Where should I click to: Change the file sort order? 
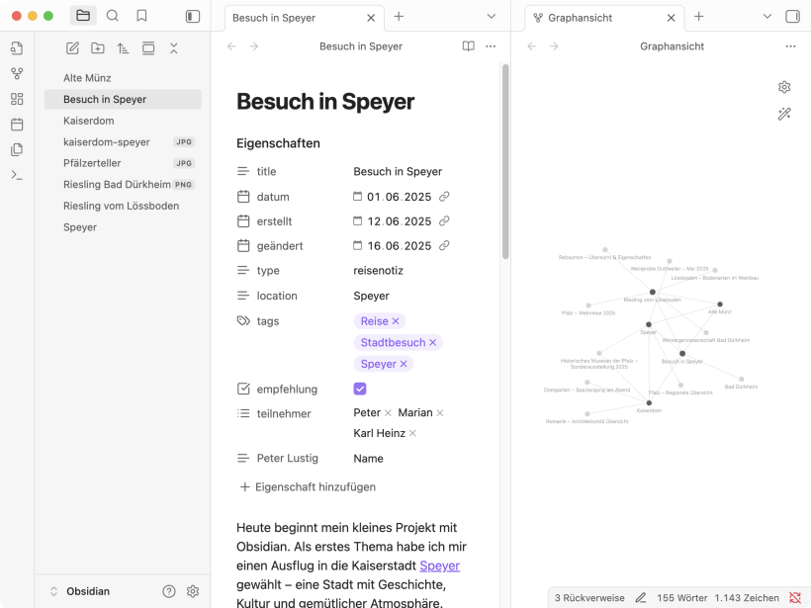tap(123, 48)
